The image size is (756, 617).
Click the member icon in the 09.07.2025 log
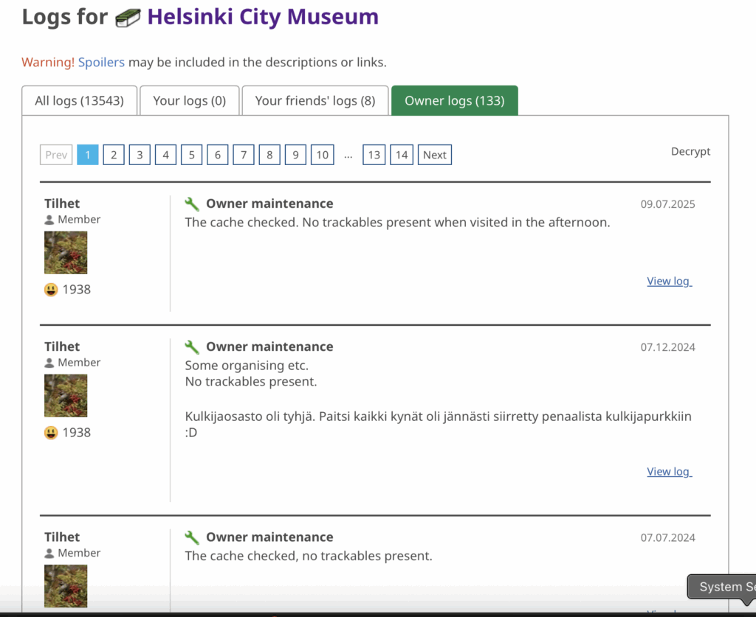49,220
